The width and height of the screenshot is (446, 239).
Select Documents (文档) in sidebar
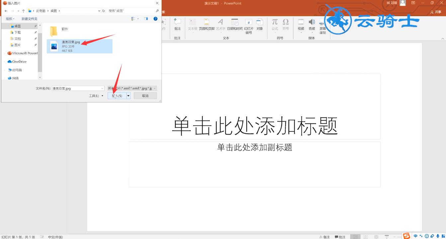pos(17,39)
